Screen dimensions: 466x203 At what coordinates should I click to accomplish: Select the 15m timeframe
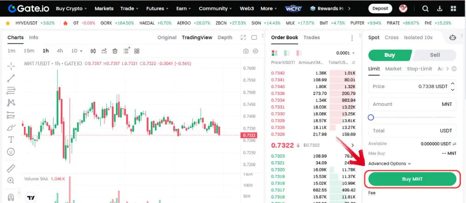coord(29,51)
